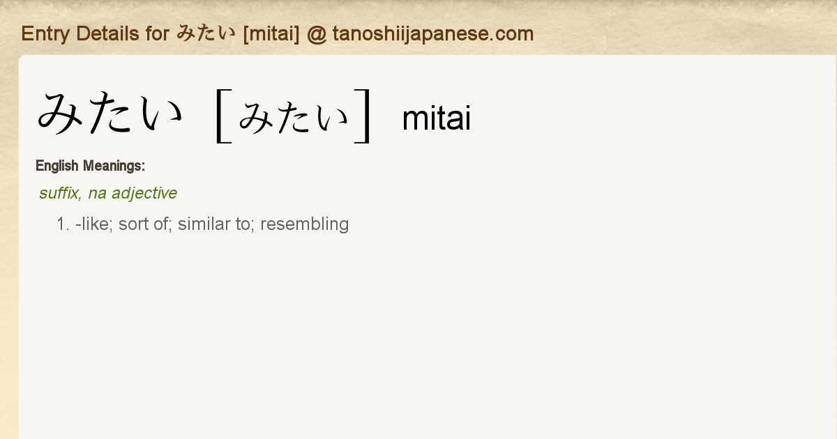Click the bracketed みたい kana reading
Image resolution: width=837 pixels, height=439 pixels.
[293, 117]
